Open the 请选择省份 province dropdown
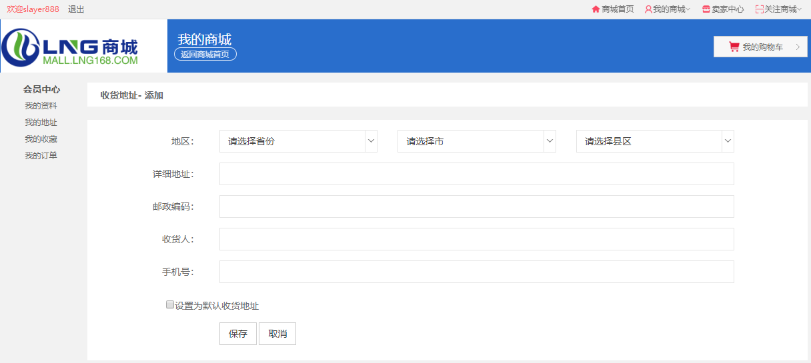 pos(298,141)
